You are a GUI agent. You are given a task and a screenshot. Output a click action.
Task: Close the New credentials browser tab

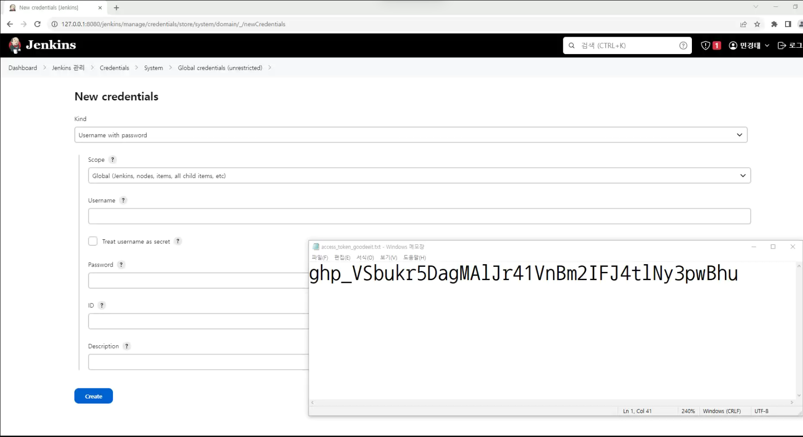pos(100,8)
